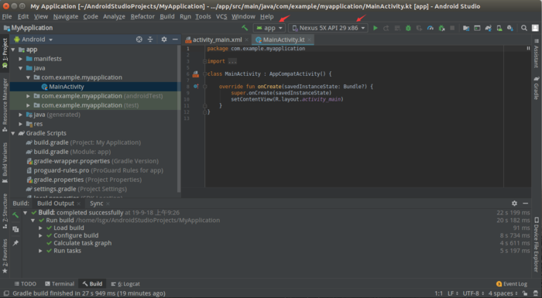Open the Android project view dropdown
Screen dimensions: 542x298
(33, 39)
